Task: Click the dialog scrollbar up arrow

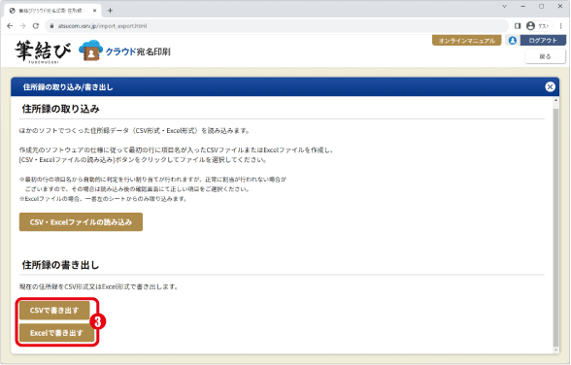Action: click(555, 100)
